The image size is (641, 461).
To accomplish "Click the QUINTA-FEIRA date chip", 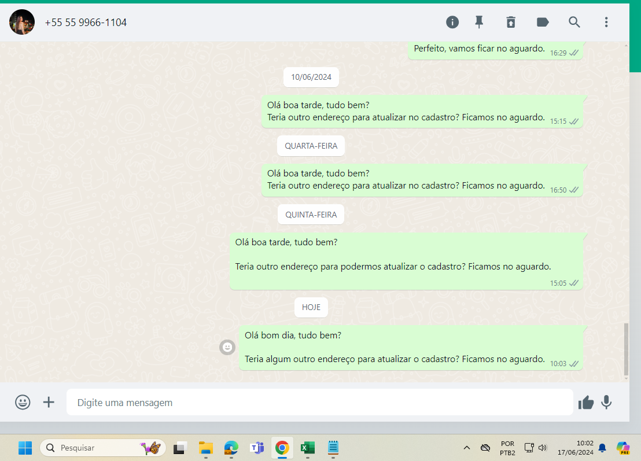I will point(311,215).
